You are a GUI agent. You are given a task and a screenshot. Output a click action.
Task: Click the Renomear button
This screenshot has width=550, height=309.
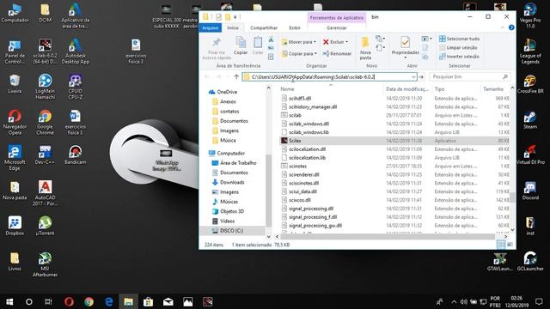337,53
